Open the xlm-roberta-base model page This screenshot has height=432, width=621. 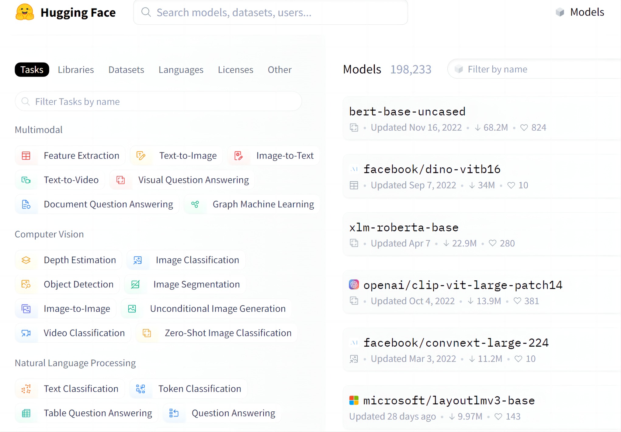pyautogui.click(x=404, y=227)
